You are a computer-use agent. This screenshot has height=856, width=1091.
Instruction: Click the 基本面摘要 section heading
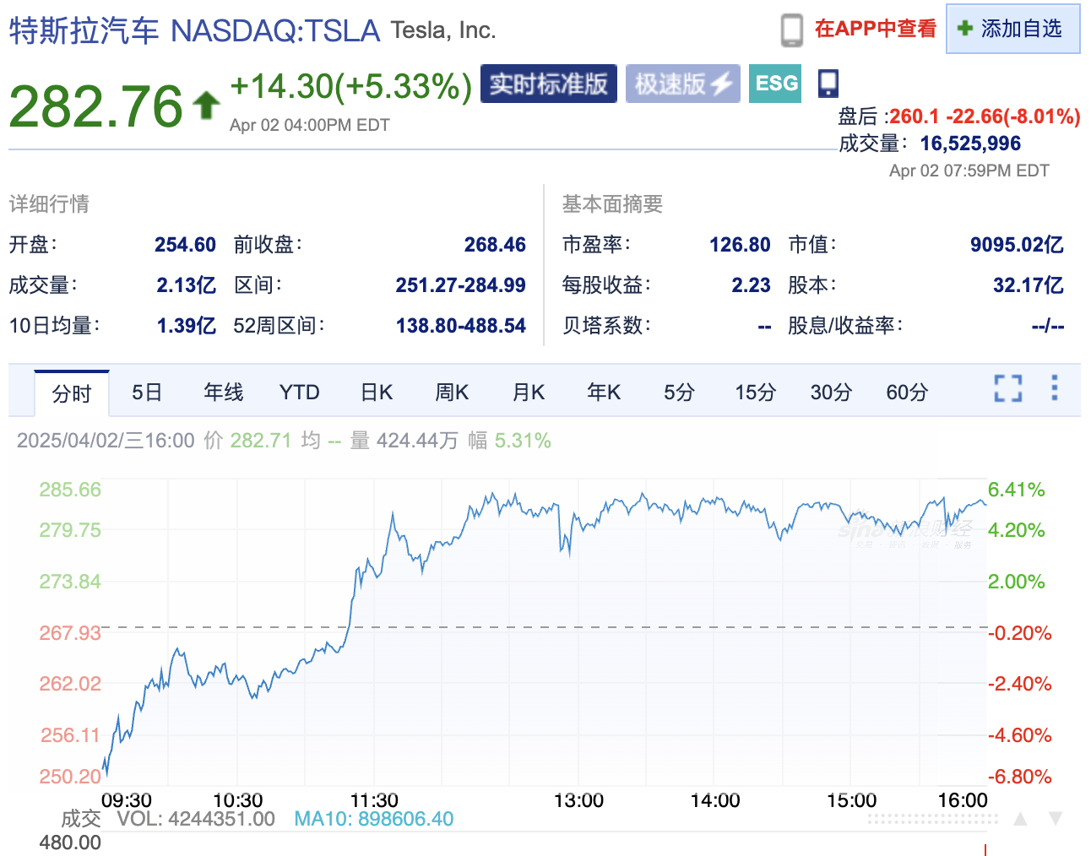tap(612, 204)
